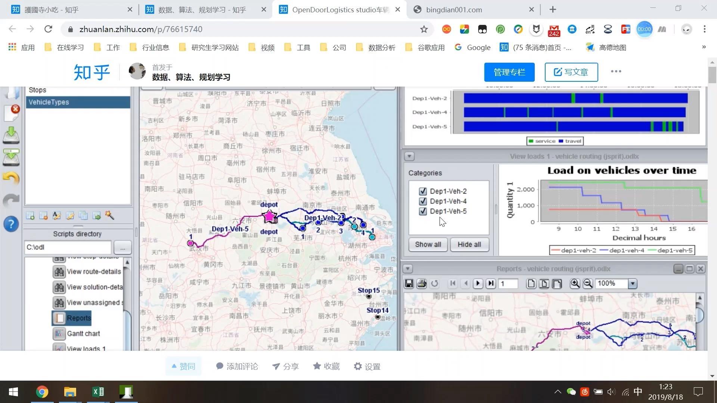Zoom in on the report preview
Image resolution: width=717 pixels, height=403 pixels.
pyautogui.click(x=575, y=284)
